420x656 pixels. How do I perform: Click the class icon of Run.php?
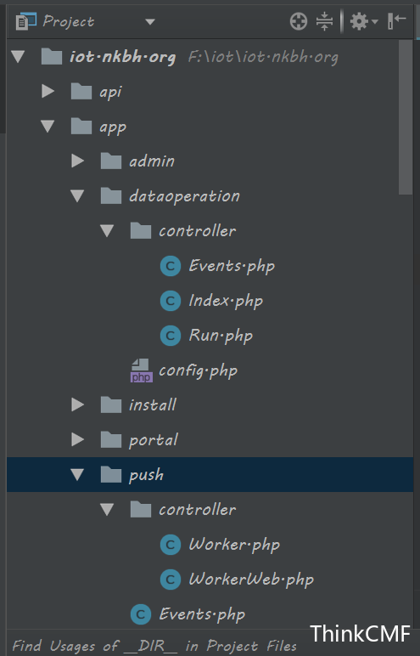click(171, 336)
